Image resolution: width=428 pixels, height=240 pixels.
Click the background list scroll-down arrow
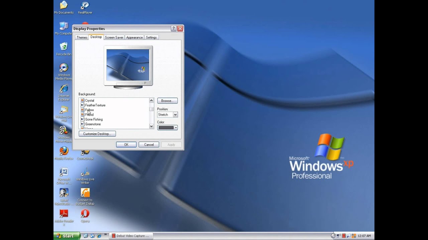coord(151,126)
